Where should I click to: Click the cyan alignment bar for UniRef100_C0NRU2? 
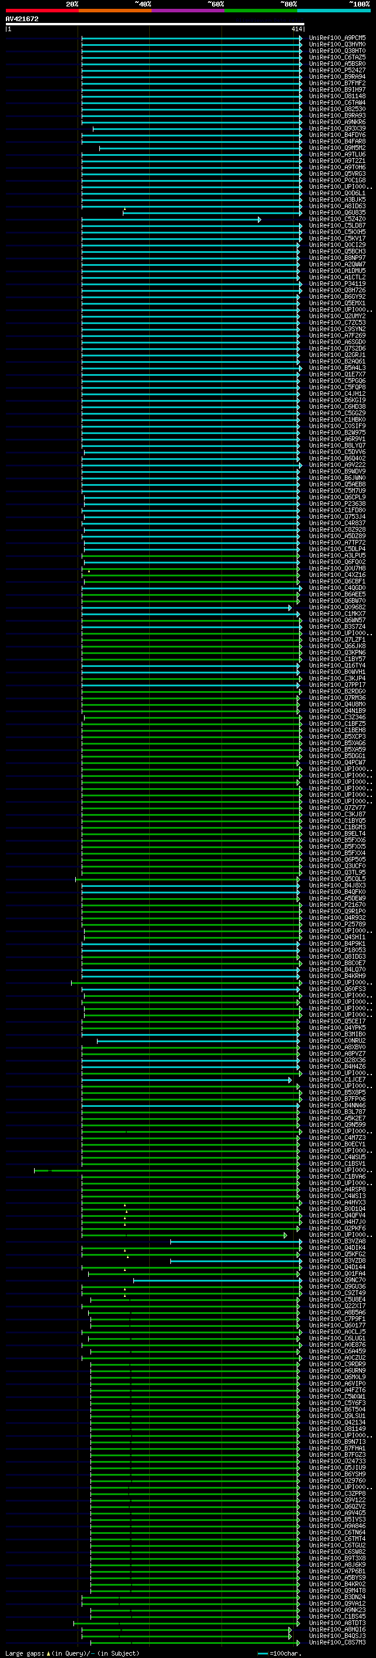pos(198,1041)
